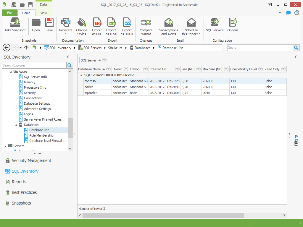Viewport: 303px width, 227px height.
Task: Select Azure in the breadcrumb
Action: 116,48
